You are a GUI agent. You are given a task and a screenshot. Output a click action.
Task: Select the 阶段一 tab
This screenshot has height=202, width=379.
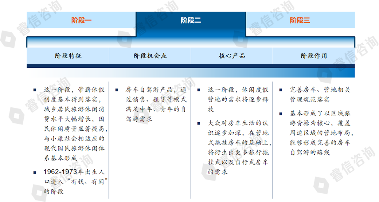tap(81, 20)
